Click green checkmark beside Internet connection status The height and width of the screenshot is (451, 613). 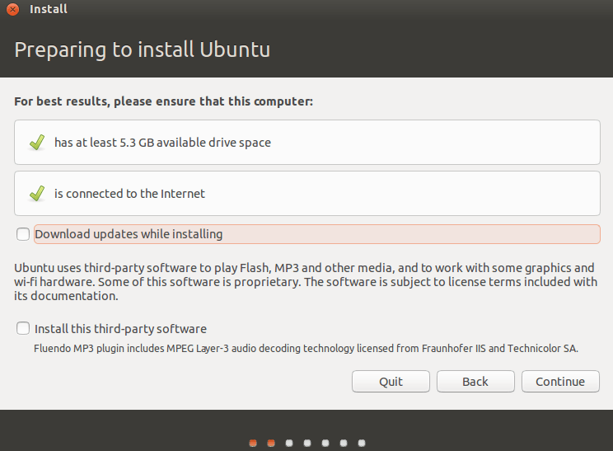(36, 194)
